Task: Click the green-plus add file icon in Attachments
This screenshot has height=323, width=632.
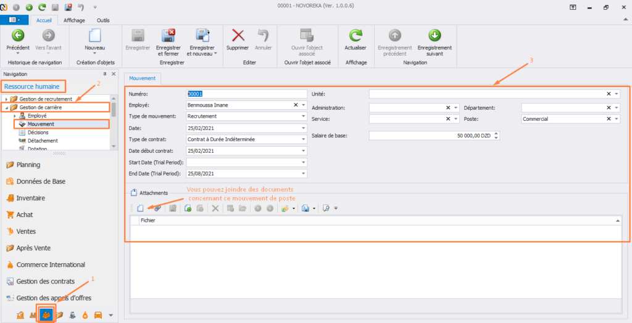Action: tap(188, 208)
